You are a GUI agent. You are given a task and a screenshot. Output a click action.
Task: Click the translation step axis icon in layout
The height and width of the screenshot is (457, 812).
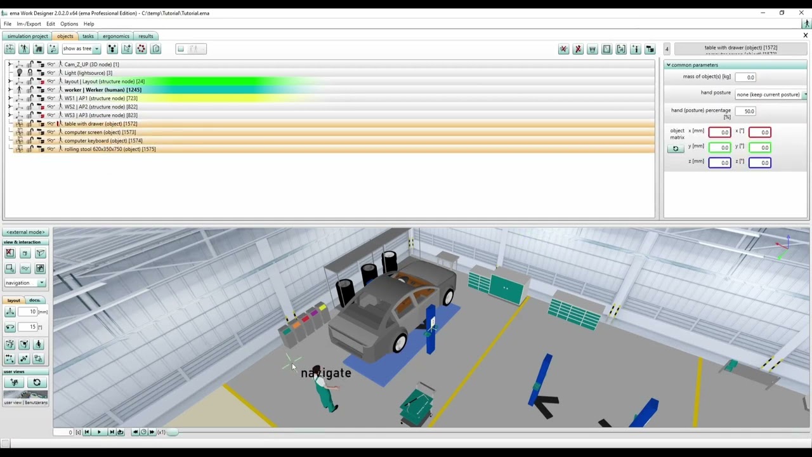pyautogui.click(x=10, y=312)
